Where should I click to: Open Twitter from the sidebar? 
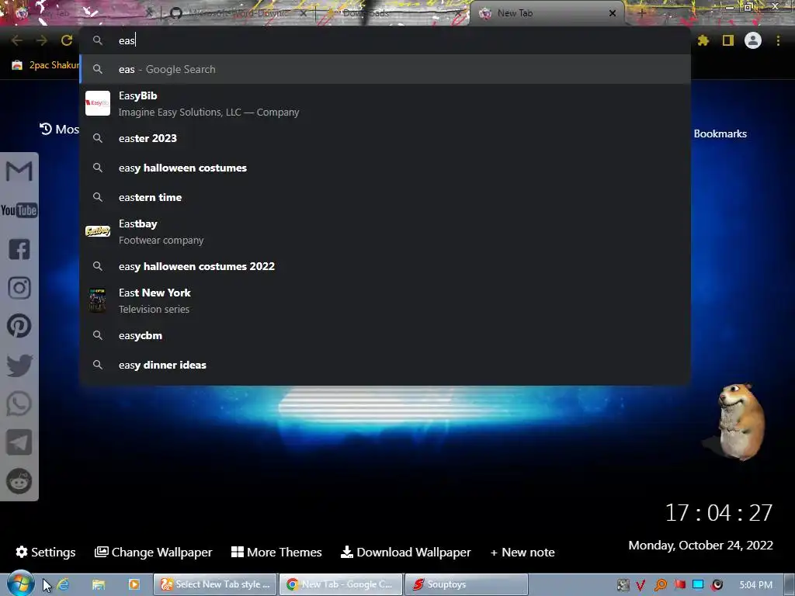(x=19, y=365)
